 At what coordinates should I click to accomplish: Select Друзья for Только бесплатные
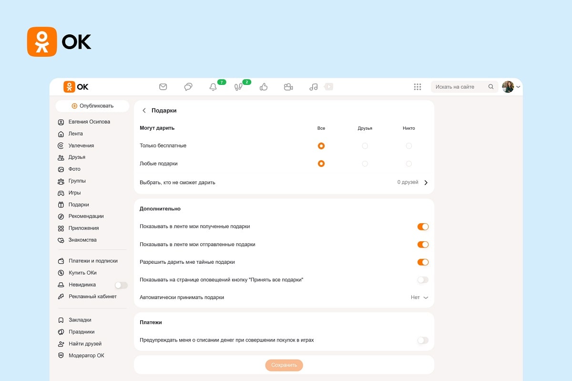pyautogui.click(x=365, y=146)
